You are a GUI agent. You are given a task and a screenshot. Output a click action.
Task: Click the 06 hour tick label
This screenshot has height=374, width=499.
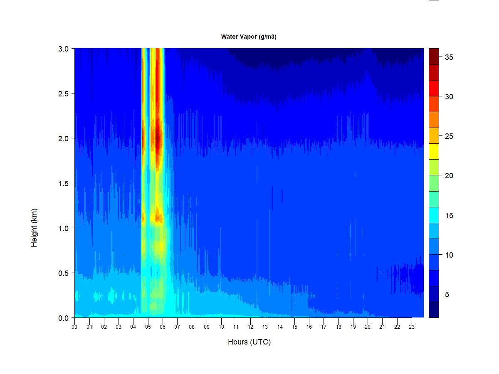163,327
